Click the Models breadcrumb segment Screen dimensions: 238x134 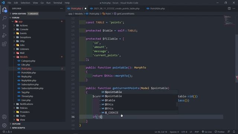tap(79, 14)
